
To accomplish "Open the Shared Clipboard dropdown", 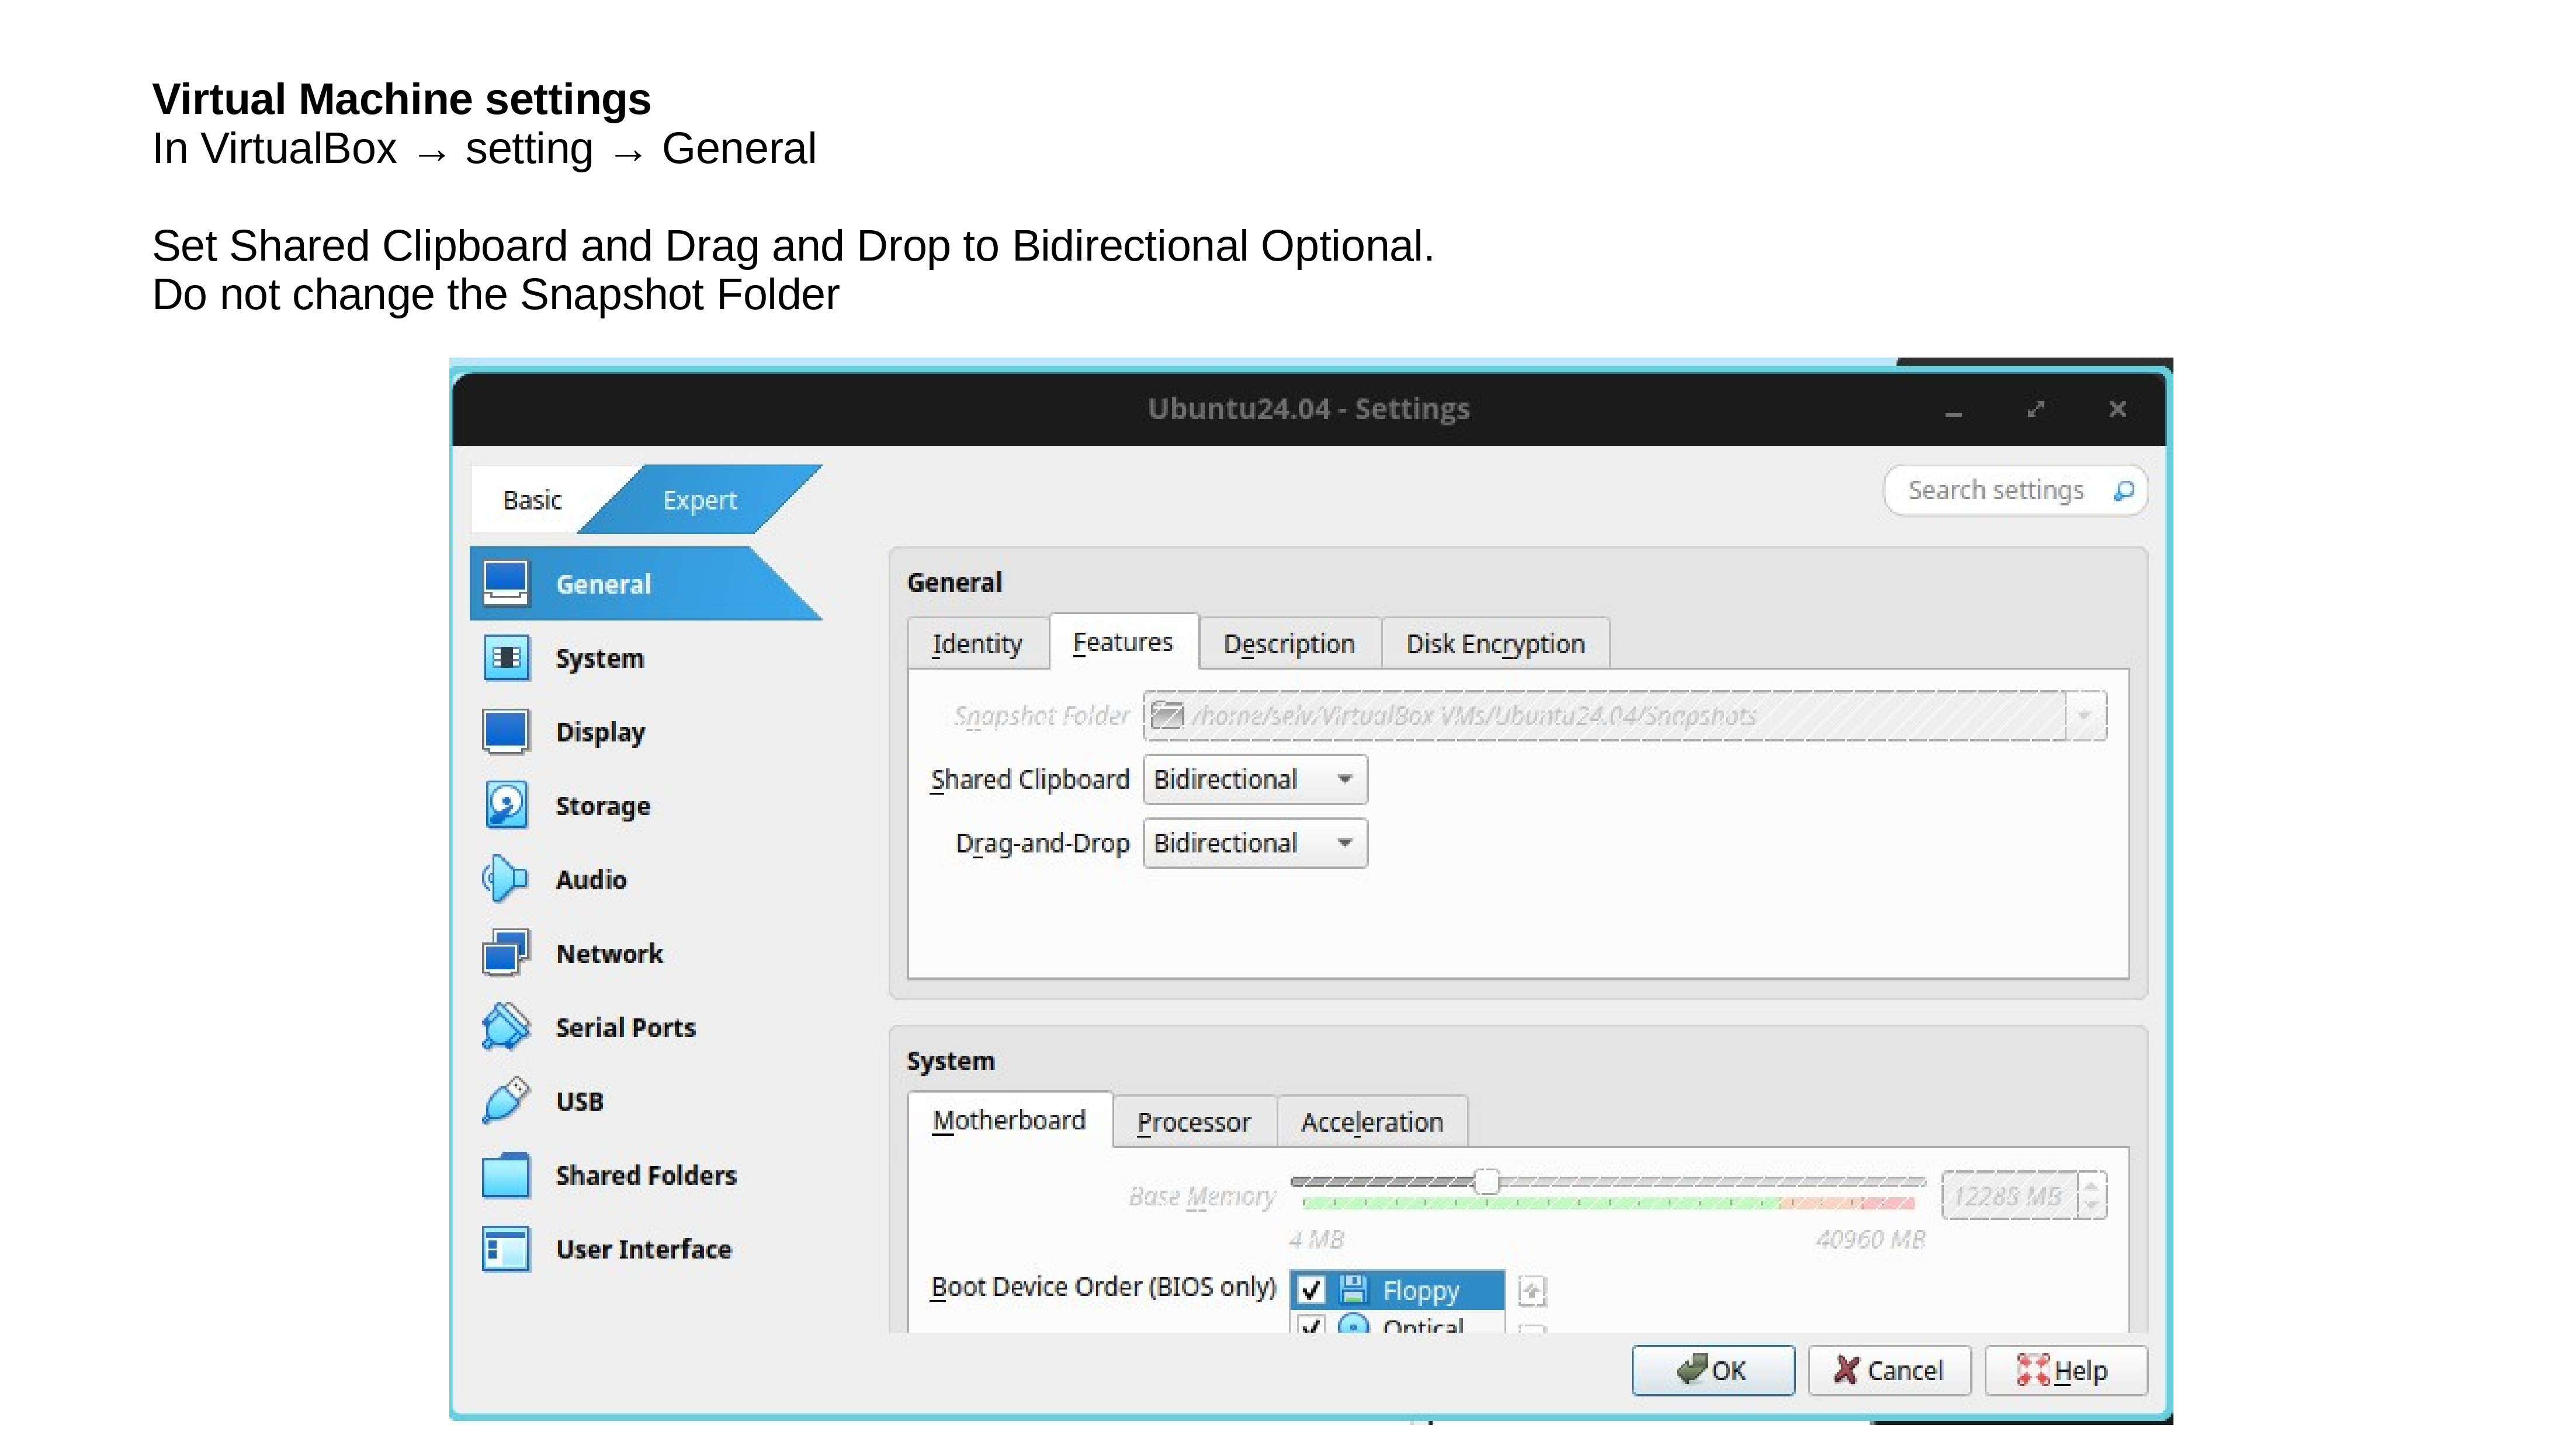I will 1255,779.
